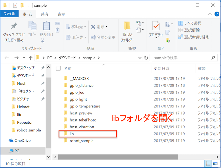Open the help question mark icon
Image resolution: width=221 pixels, height=168 pixels.
click(216, 14)
